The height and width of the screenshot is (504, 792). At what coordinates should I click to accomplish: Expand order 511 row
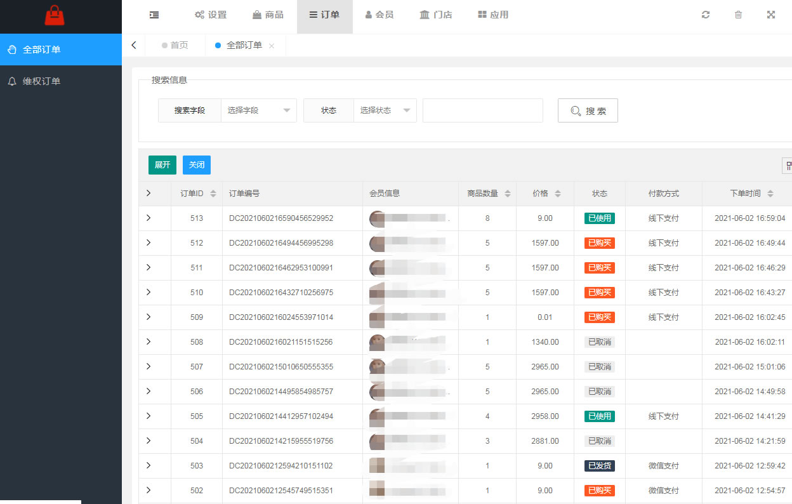click(x=148, y=267)
